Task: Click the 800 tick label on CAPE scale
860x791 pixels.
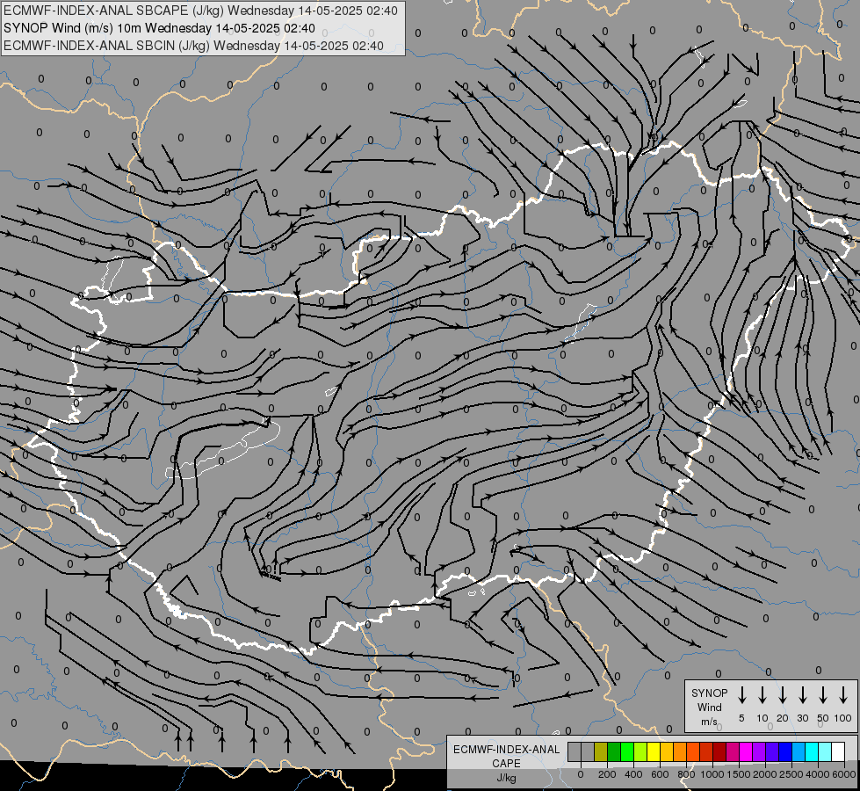Action: [x=686, y=774]
